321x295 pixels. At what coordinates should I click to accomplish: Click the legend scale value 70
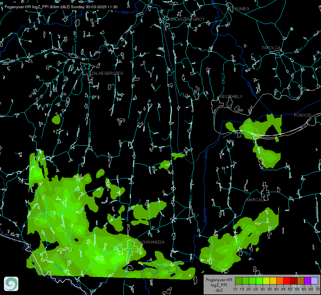click(317, 289)
